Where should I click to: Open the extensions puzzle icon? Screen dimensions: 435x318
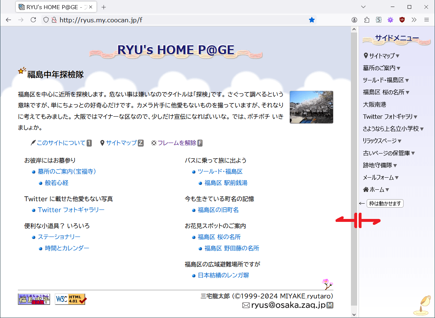(x=367, y=20)
